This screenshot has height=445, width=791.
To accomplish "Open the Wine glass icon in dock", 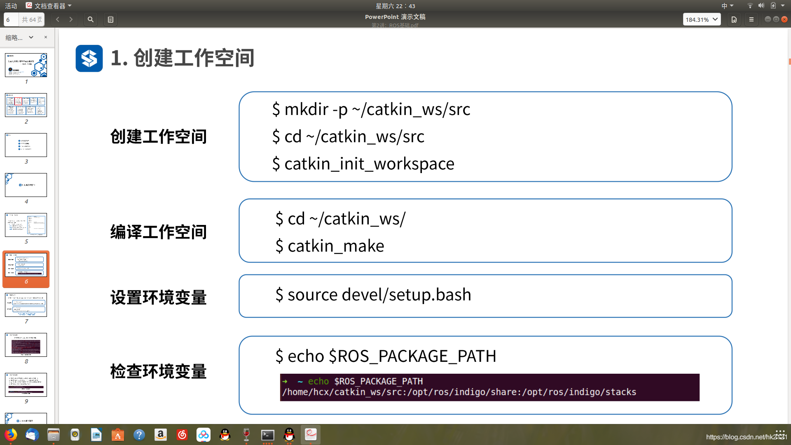I will 246,435.
